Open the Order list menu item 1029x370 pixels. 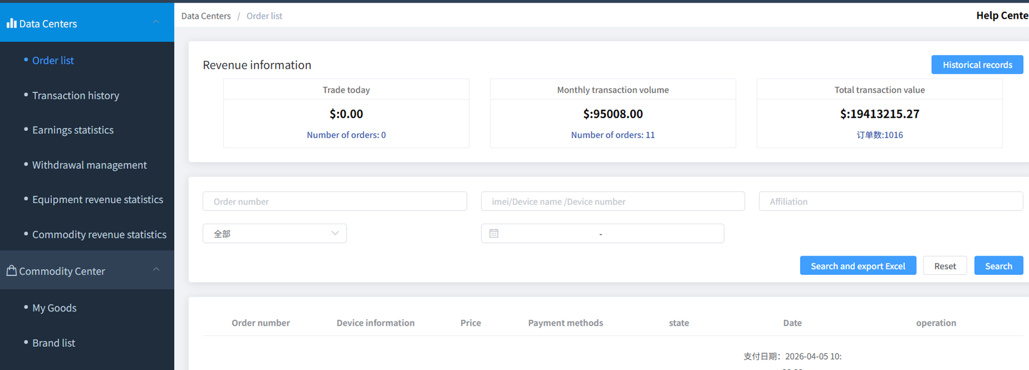point(53,60)
